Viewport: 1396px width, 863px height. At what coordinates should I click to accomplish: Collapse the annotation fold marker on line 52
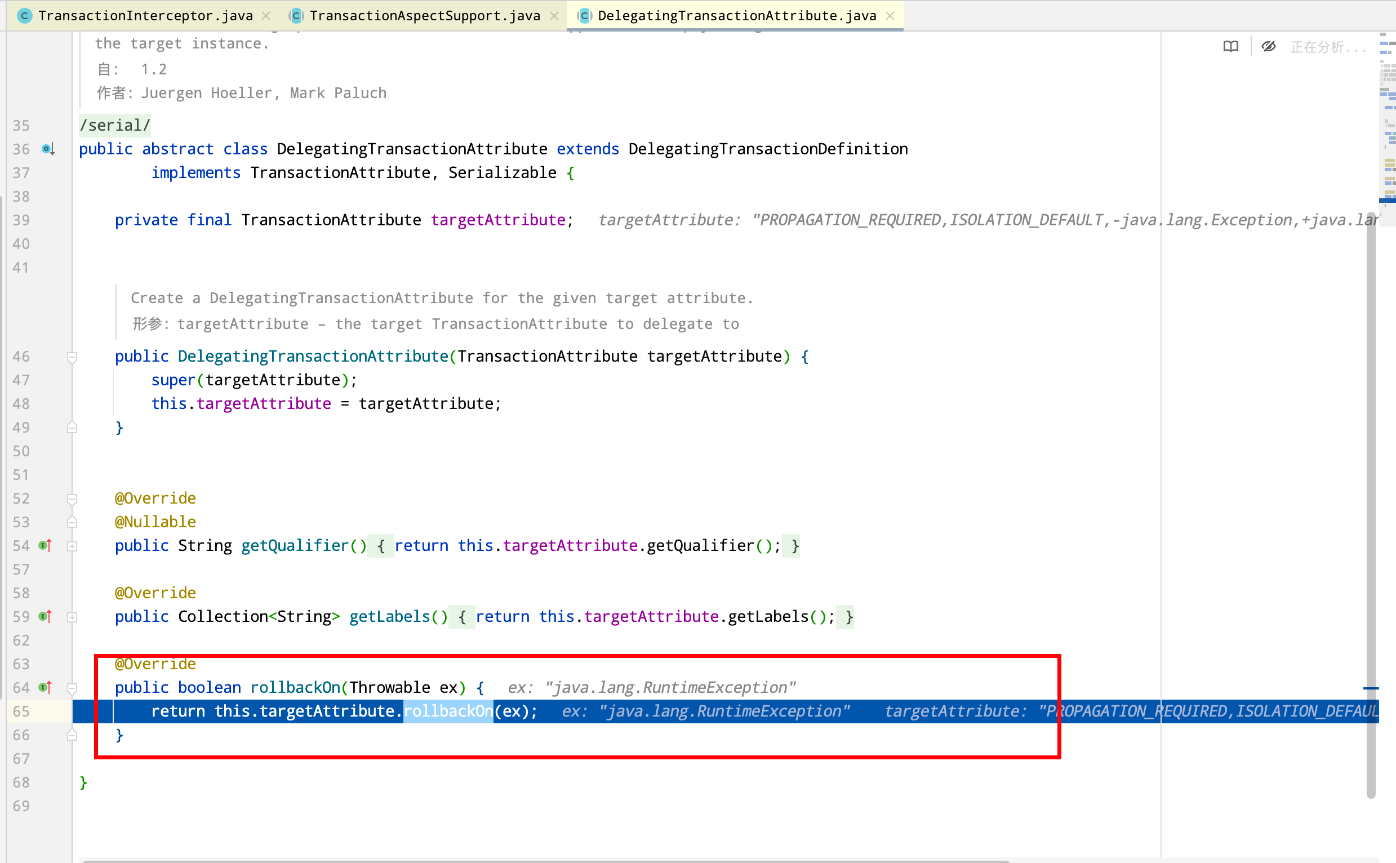(x=72, y=499)
